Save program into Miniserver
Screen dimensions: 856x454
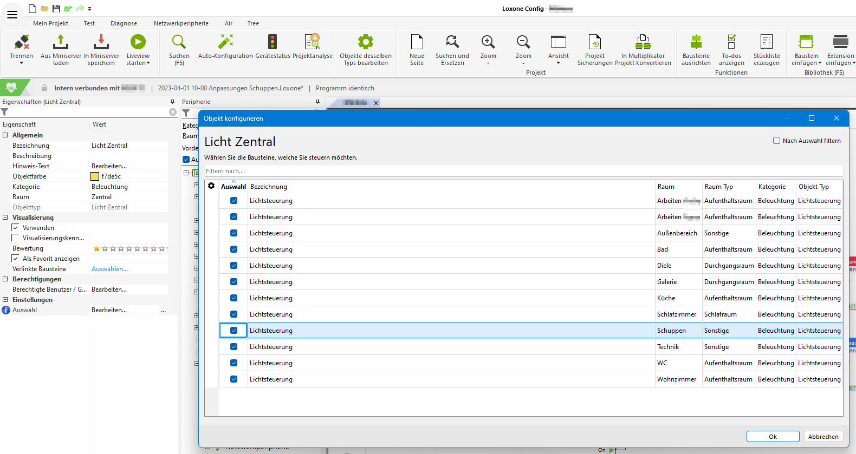(101, 50)
